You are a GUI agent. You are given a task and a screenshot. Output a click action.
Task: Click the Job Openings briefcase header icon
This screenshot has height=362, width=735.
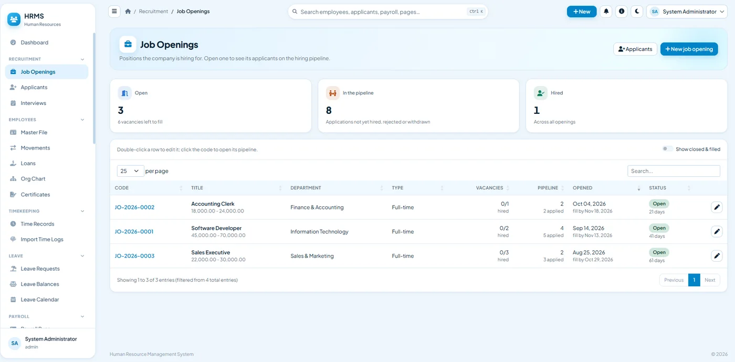point(128,45)
